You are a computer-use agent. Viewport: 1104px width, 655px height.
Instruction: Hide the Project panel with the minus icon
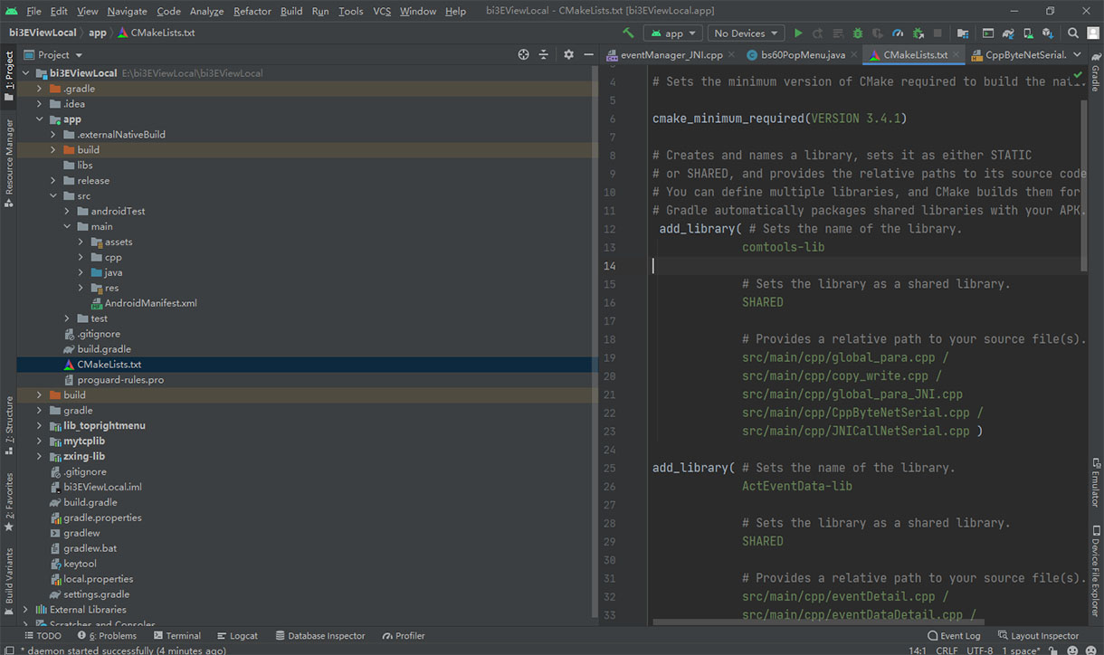pyautogui.click(x=587, y=54)
